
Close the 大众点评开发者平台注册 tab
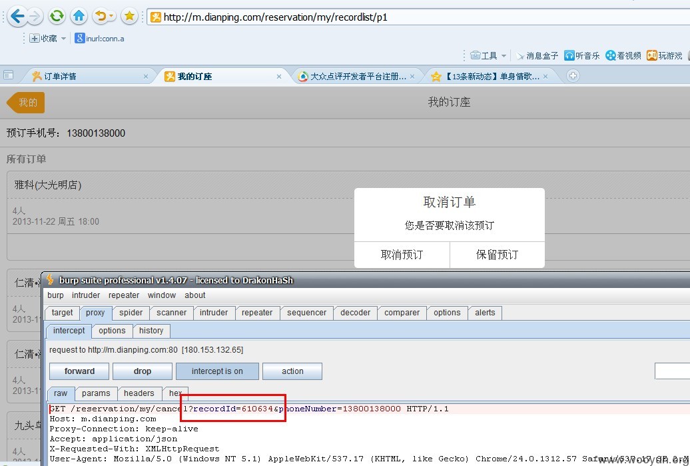tap(412, 77)
